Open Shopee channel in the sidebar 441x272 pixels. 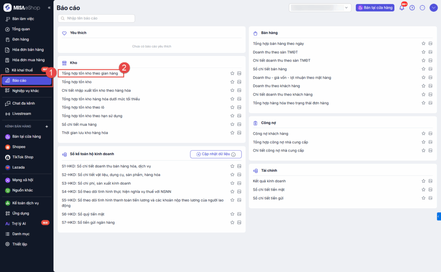(19, 147)
